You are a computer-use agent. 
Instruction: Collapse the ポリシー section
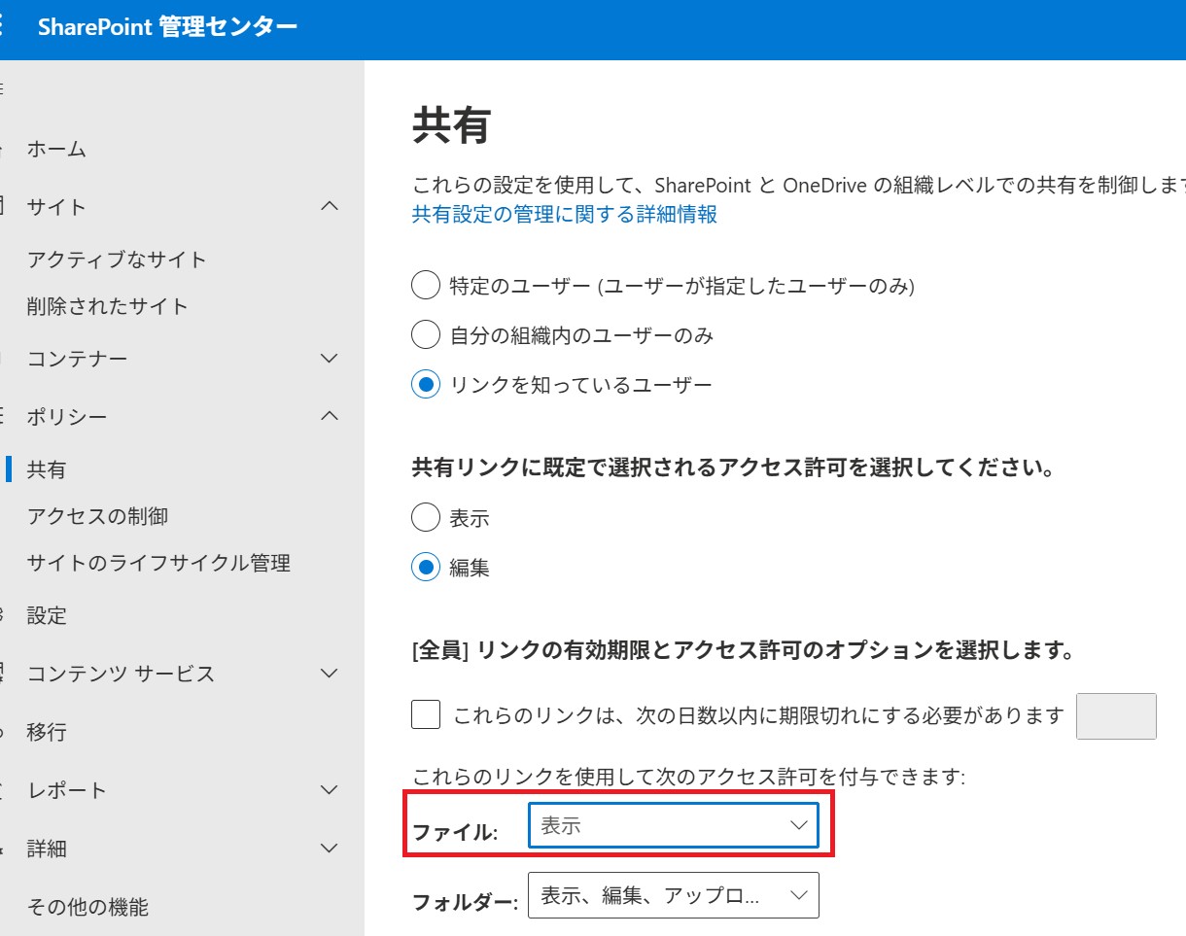[x=329, y=416]
